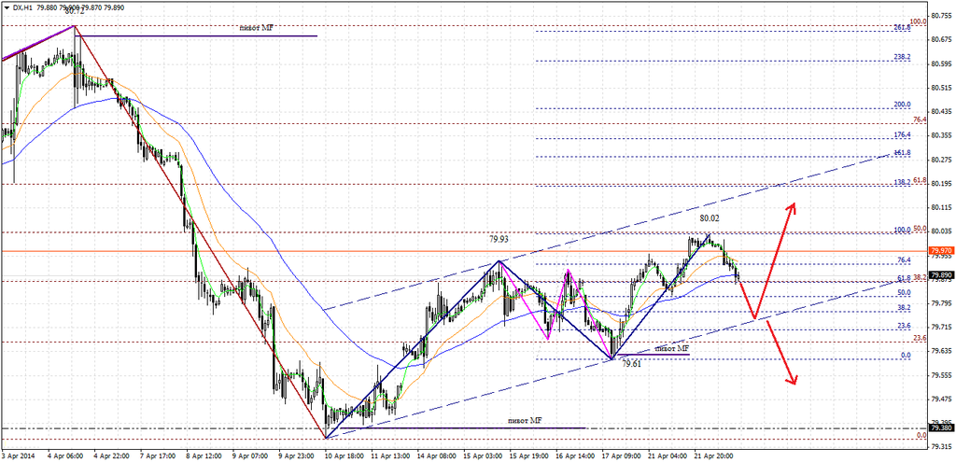Select the 138.2 Fibonacci level label

coord(903,182)
